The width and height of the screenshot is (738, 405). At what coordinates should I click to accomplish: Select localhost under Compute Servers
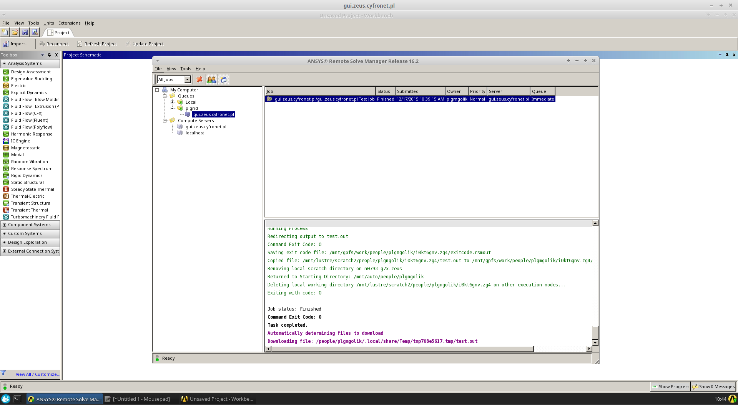[x=194, y=133]
